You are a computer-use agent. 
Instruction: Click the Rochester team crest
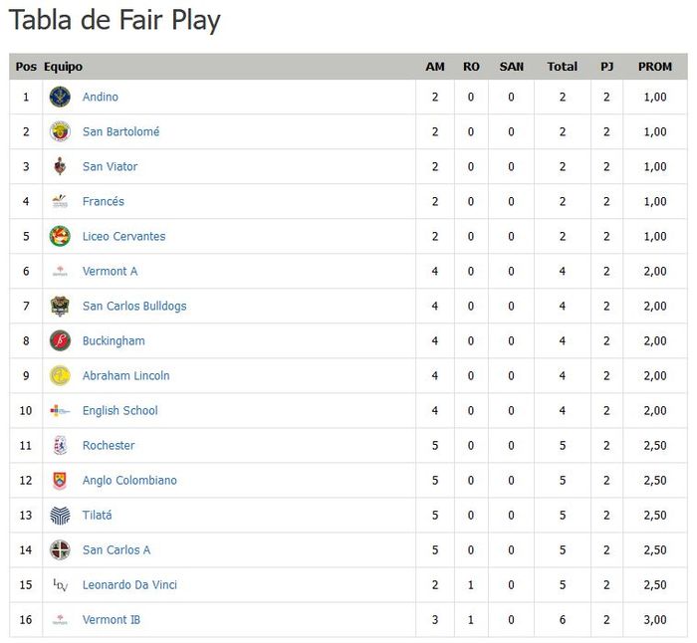point(60,445)
